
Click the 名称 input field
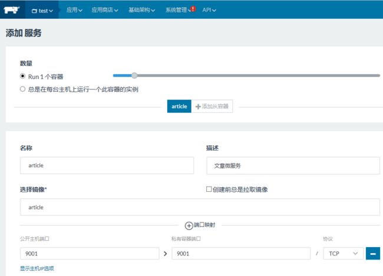pyautogui.click(x=107, y=166)
